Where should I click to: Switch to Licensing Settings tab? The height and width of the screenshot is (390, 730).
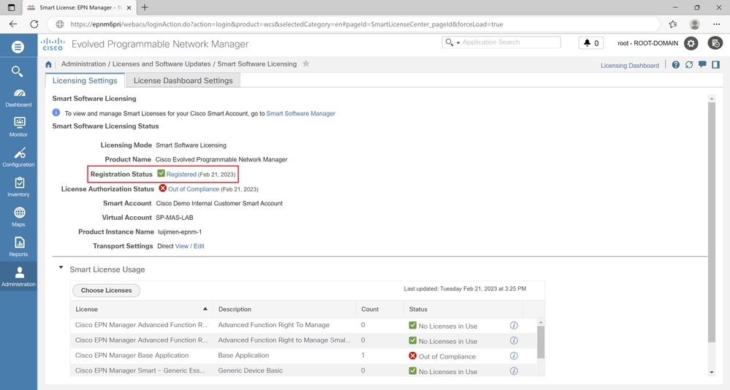pyautogui.click(x=85, y=80)
